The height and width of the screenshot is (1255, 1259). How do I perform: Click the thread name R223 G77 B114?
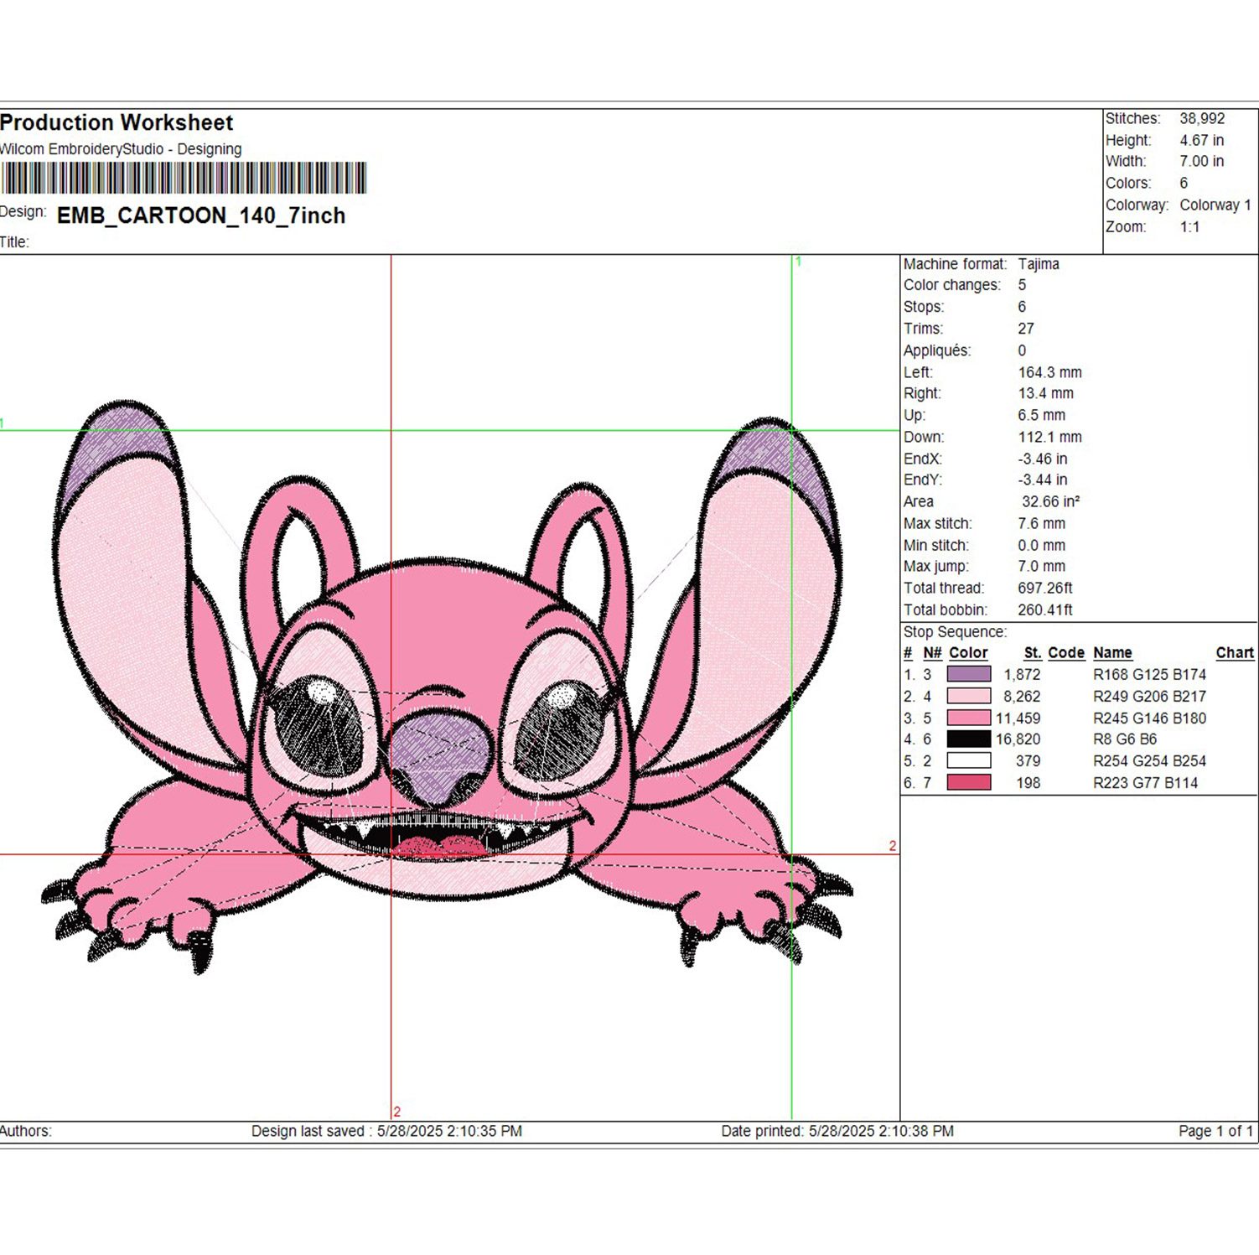(1145, 782)
